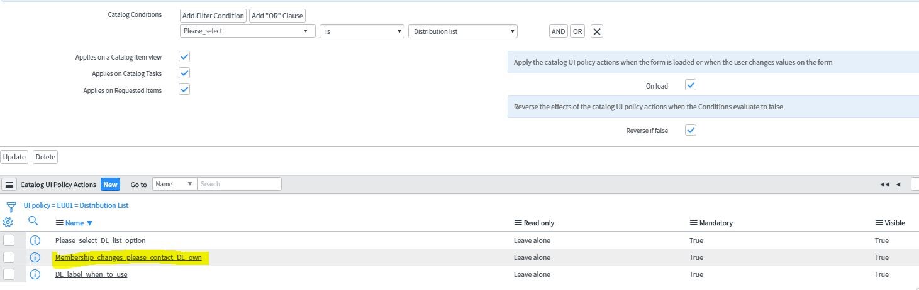Open Please_select_DL_list_option record link
The height and width of the screenshot is (290, 919).
click(x=100, y=240)
